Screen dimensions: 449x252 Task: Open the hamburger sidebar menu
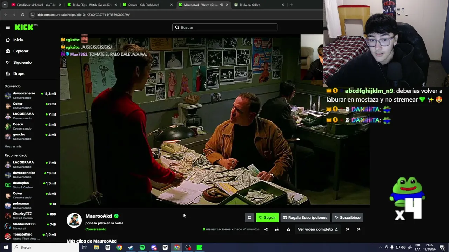8,27
